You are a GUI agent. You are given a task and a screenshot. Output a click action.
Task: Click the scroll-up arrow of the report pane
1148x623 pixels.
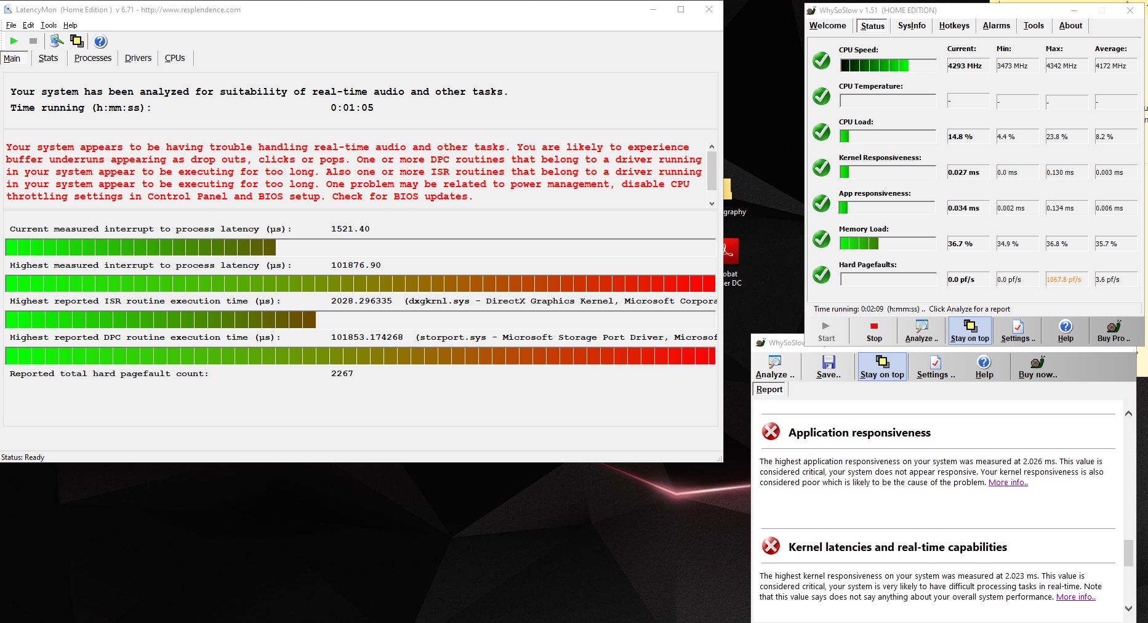coord(1128,414)
